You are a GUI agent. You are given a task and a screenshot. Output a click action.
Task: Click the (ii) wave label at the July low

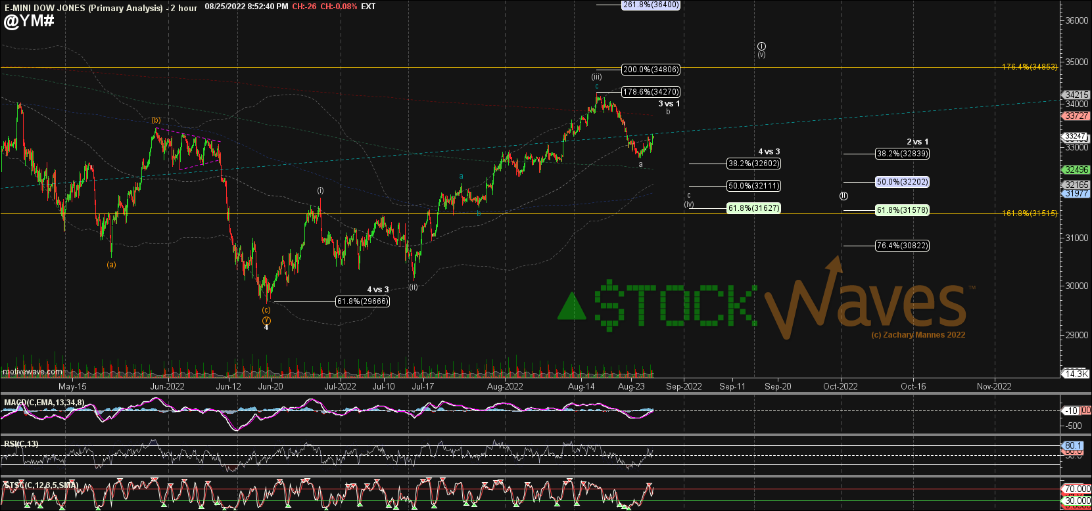click(414, 287)
